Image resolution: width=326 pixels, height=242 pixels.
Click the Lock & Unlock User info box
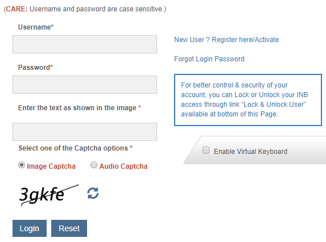pos(248,100)
